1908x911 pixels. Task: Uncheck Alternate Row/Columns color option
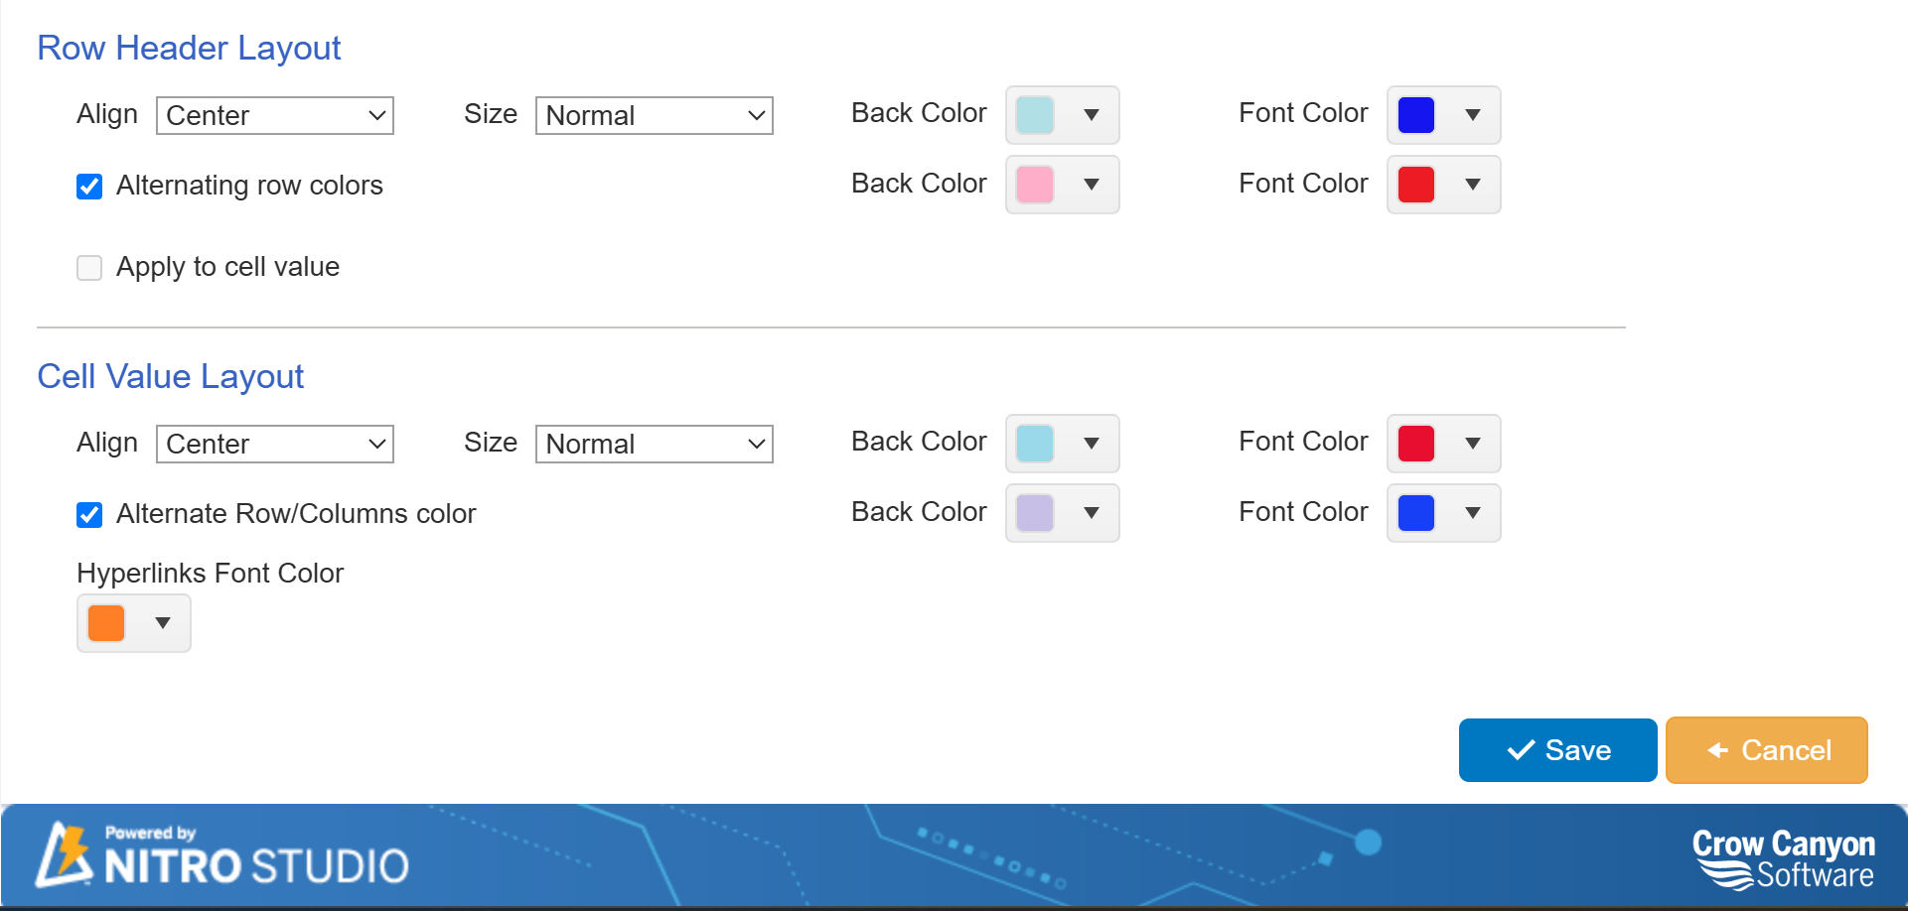click(89, 515)
